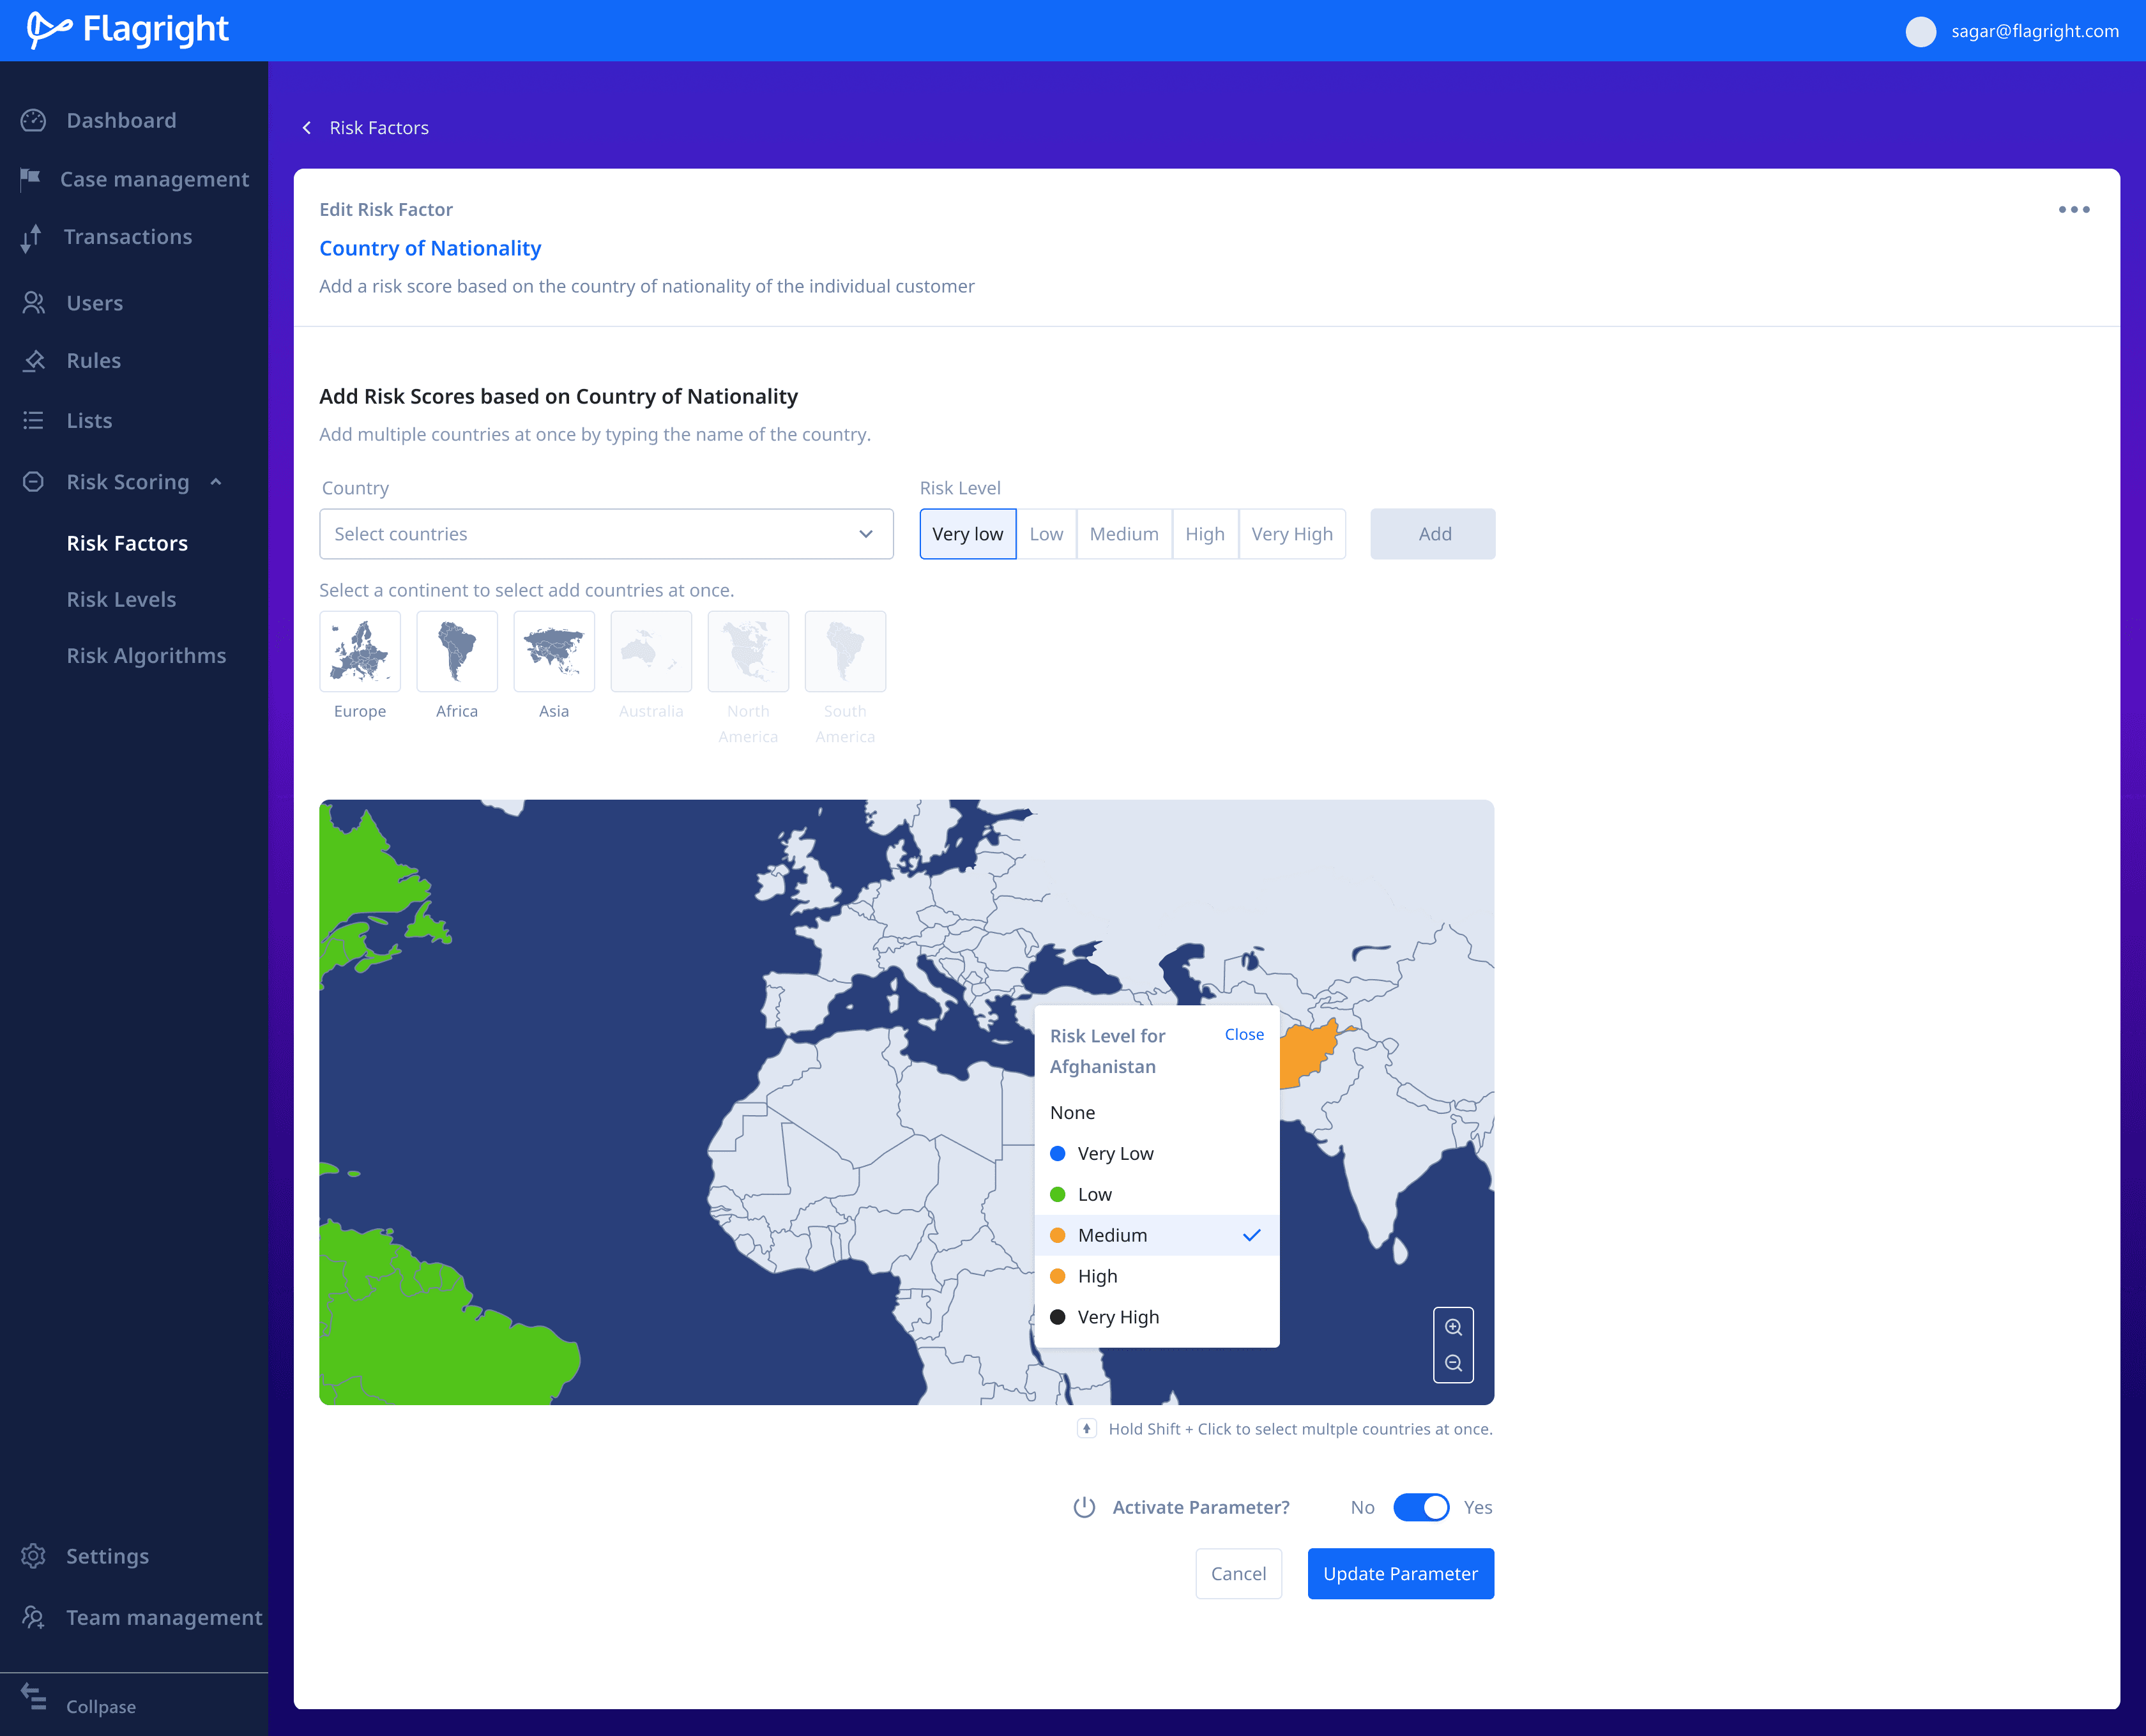Open the three-dots options menu
The height and width of the screenshot is (1736, 2146).
pyautogui.click(x=2073, y=209)
